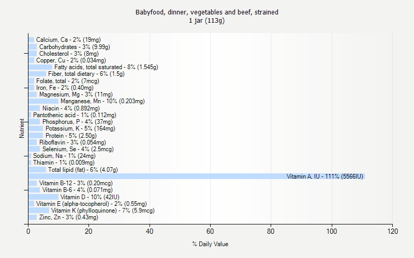Click the Fiber, total dietary bar
Viewport: 414px width, 258px height.
coord(37,74)
